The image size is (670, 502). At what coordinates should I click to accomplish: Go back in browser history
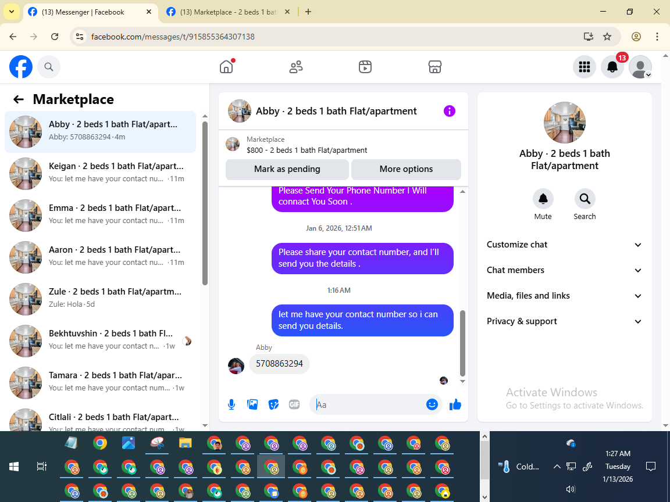click(x=13, y=37)
